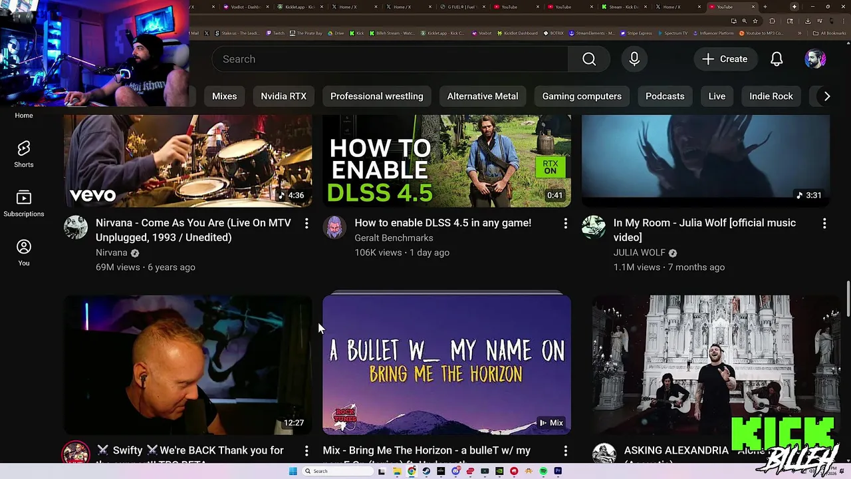Select the Nvidia RTX filter chip

coord(283,96)
